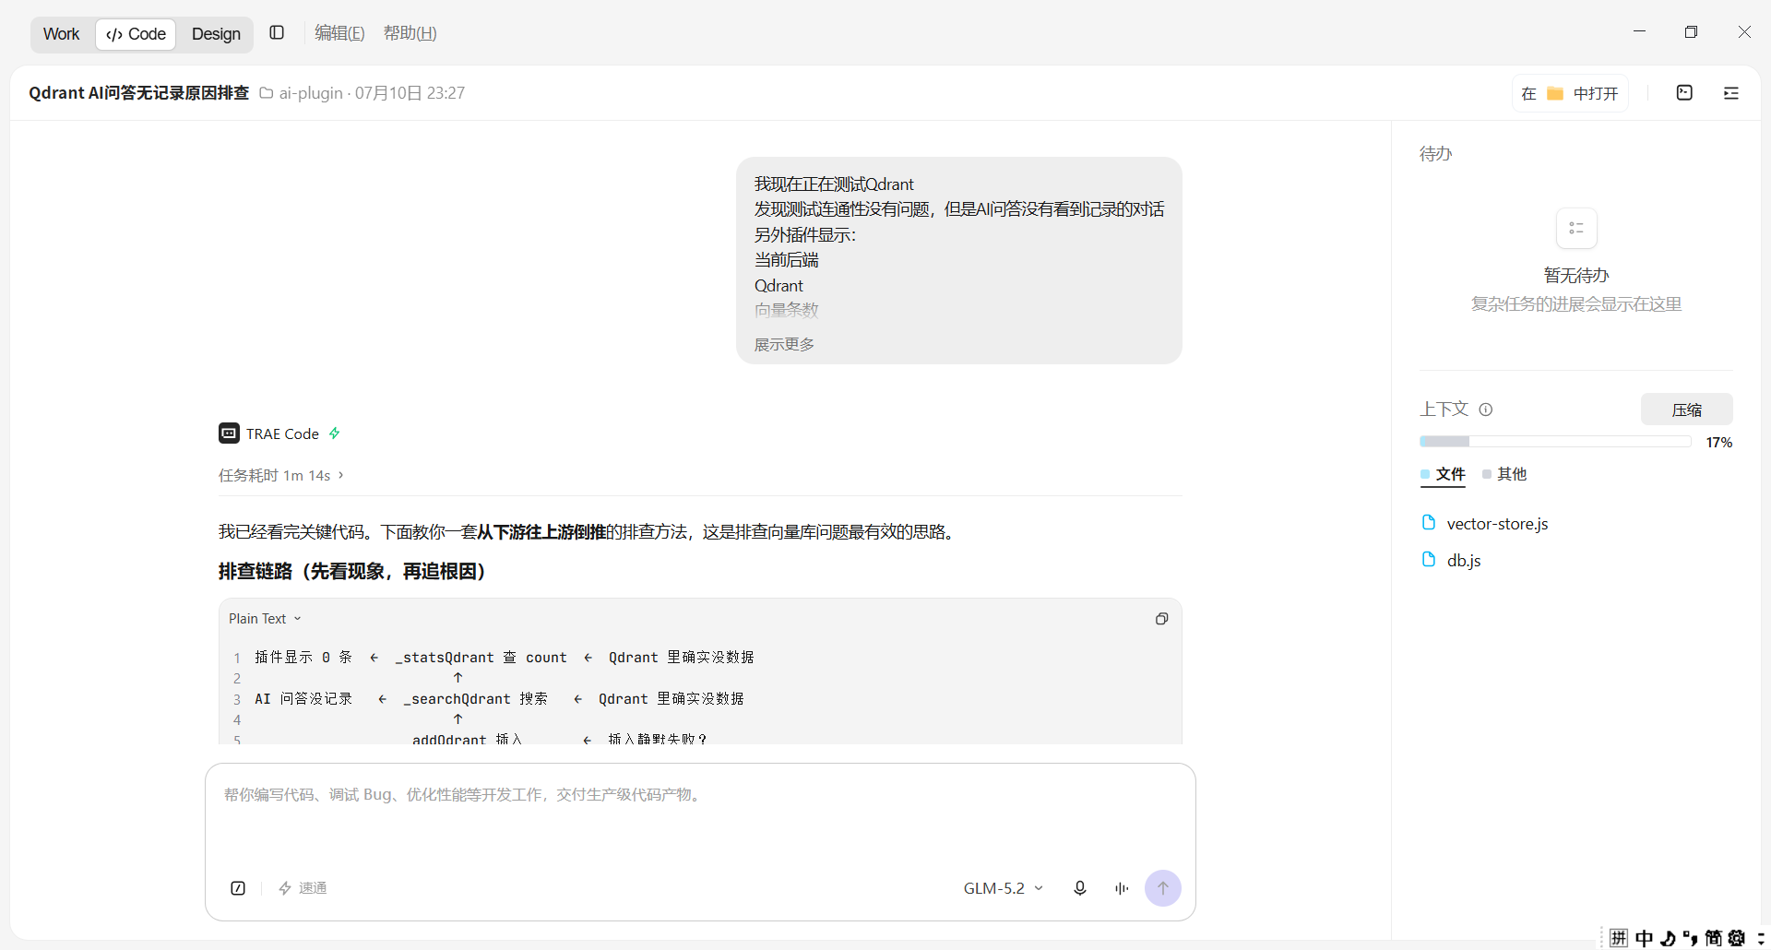Image resolution: width=1771 pixels, height=950 pixels.
Task: Expand the task duration 1m 14s details
Action: (281, 475)
